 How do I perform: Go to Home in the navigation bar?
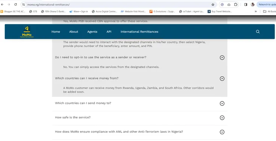tap(56, 32)
